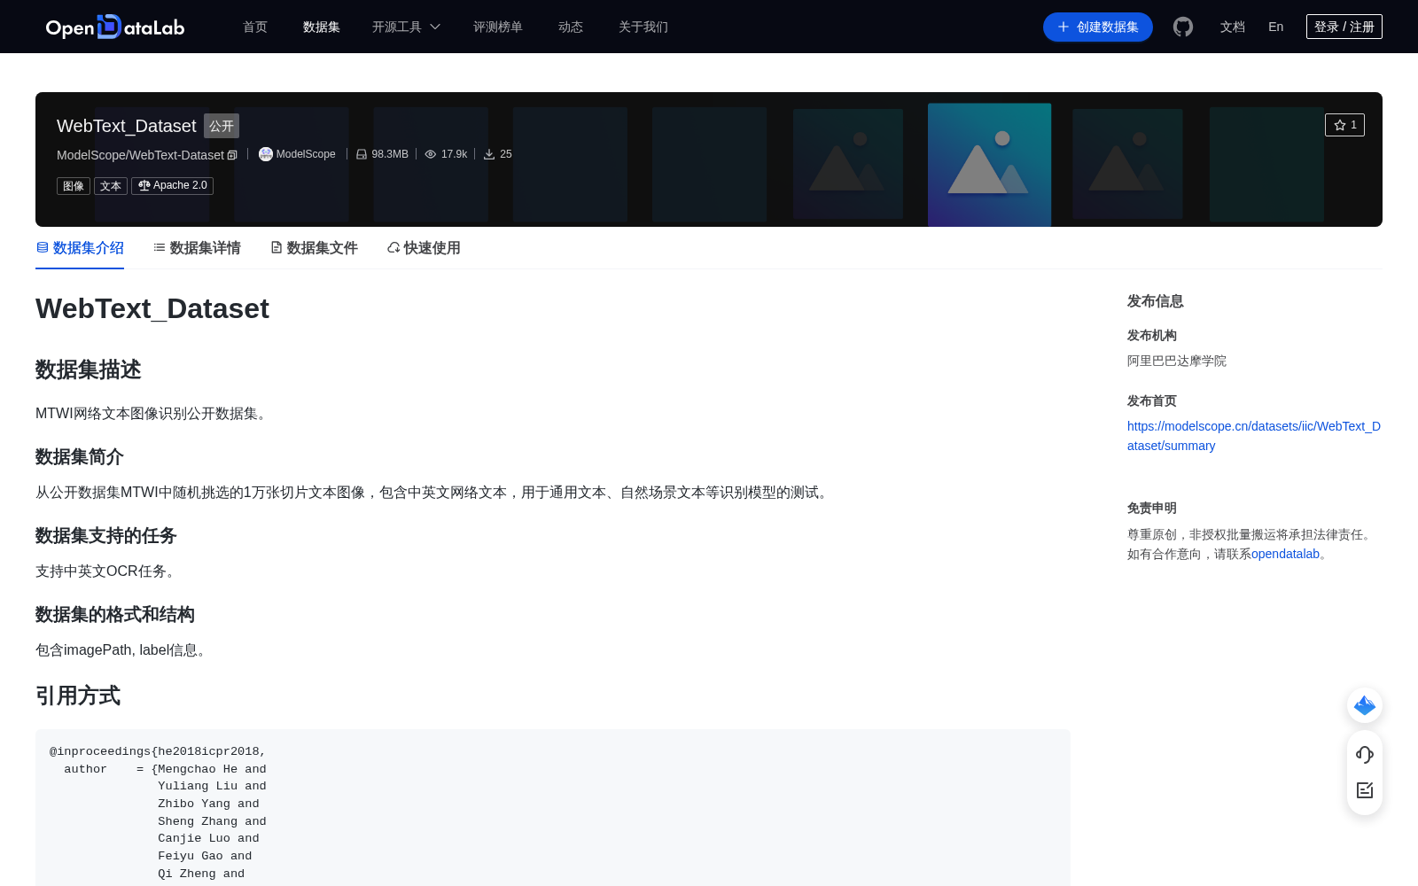
Task: Click the dataset size disk icon
Action: (362, 154)
